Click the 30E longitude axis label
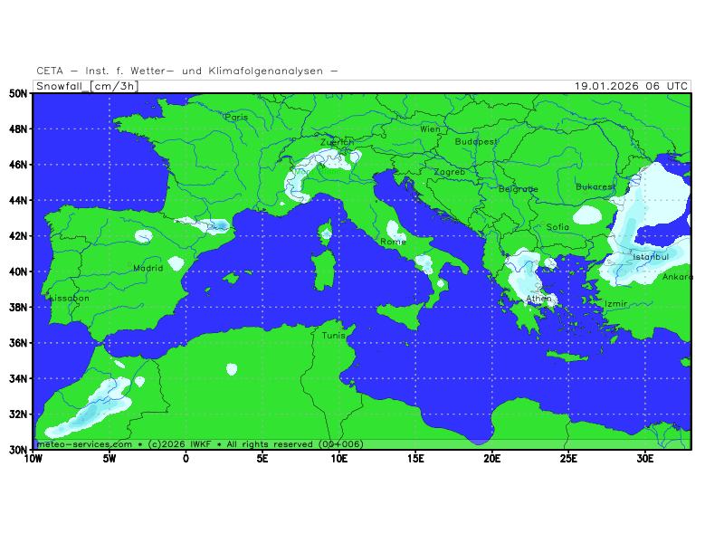Image resolution: width=724 pixels, height=543 pixels. [645, 458]
